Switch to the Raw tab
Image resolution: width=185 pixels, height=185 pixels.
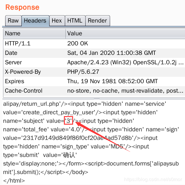click(13, 21)
